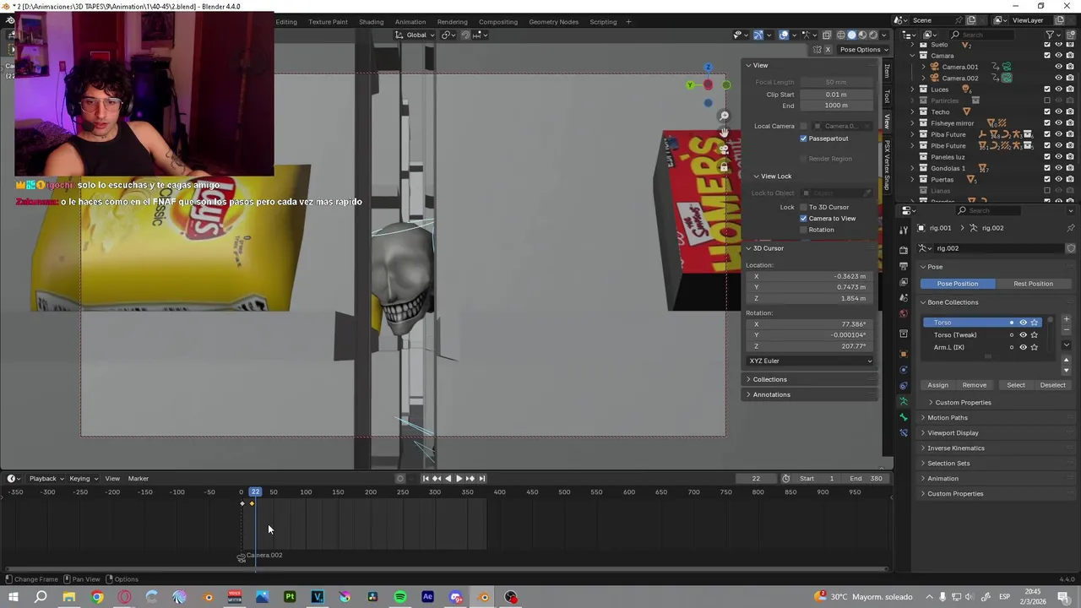Switch to Geometry Nodes workspace tab
Screen dimensions: 1081x608
554,22
